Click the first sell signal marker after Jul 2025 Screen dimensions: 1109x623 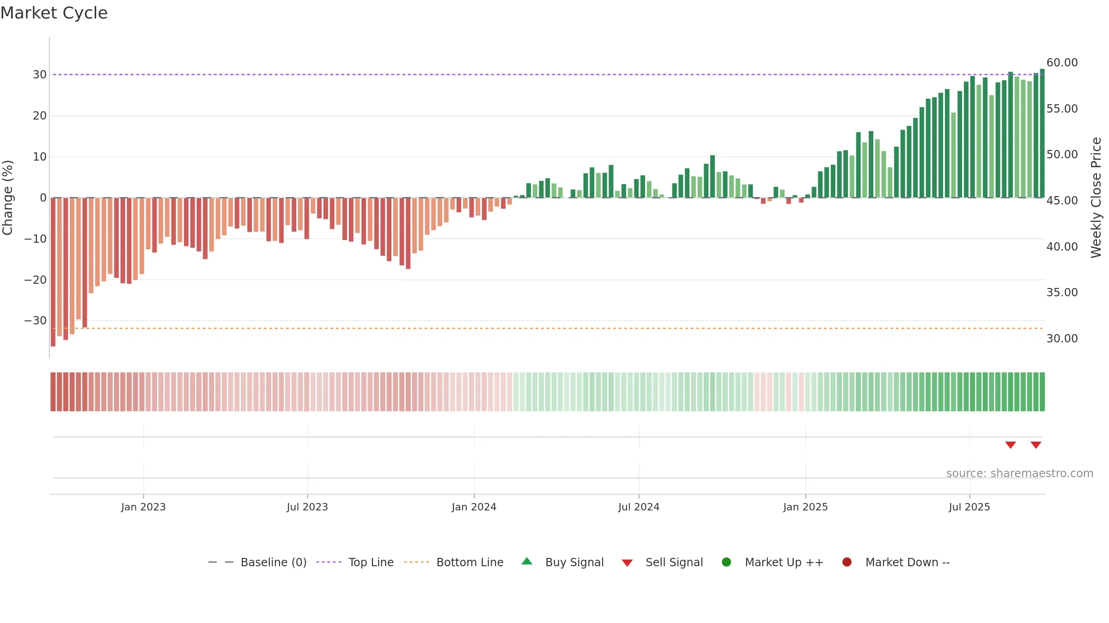[x=1011, y=445]
